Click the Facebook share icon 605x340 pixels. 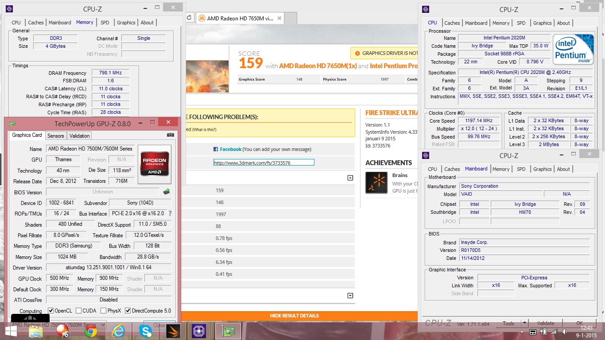(216, 149)
